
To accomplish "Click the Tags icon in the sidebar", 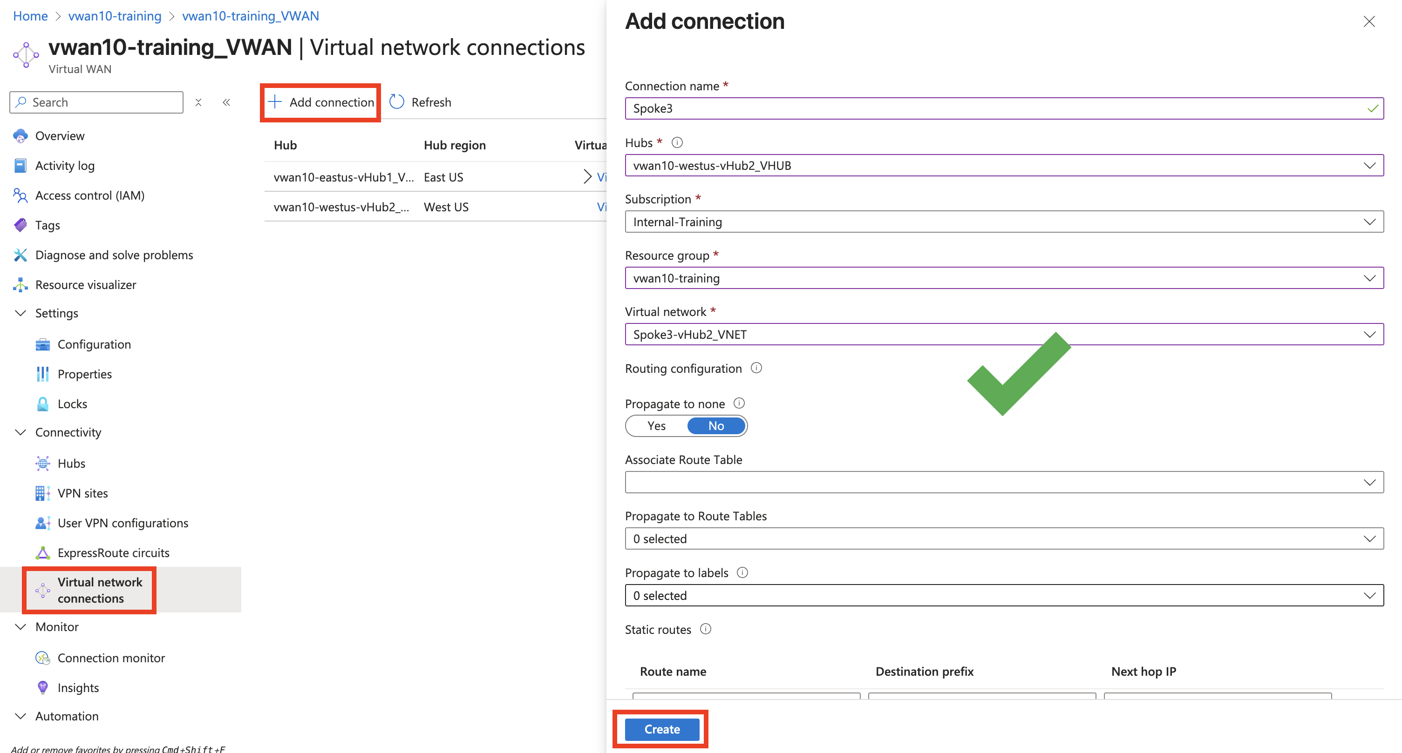I will click(x=20, y=224).
